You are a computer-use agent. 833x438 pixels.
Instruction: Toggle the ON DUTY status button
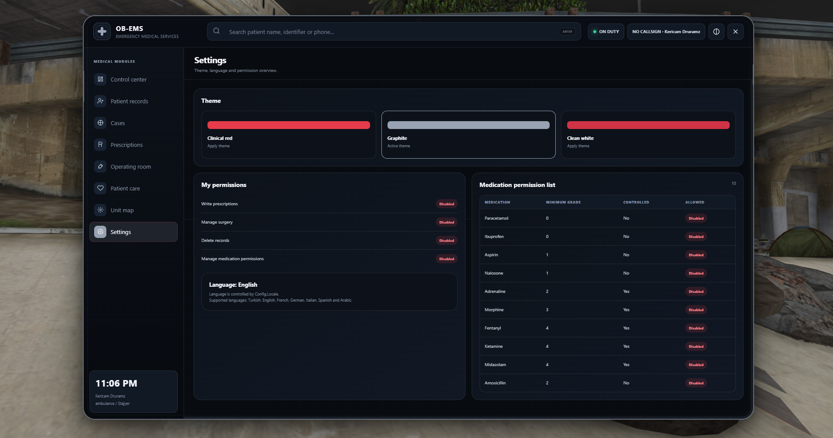tap(606, 31)
